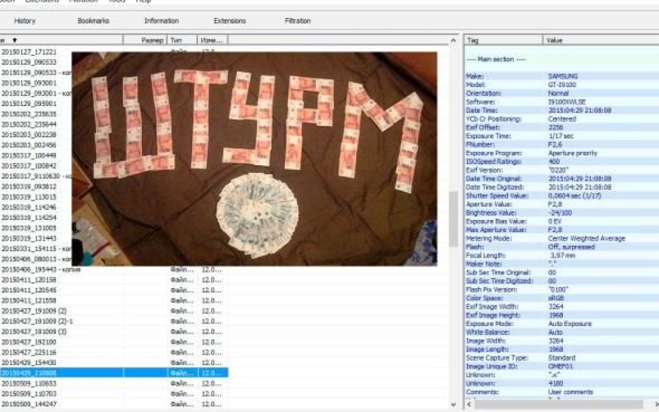This screenshot has width=659, height=412.
Task: Click the Exposure Time value 1/17 sec
Action: (x=560, y=136)
